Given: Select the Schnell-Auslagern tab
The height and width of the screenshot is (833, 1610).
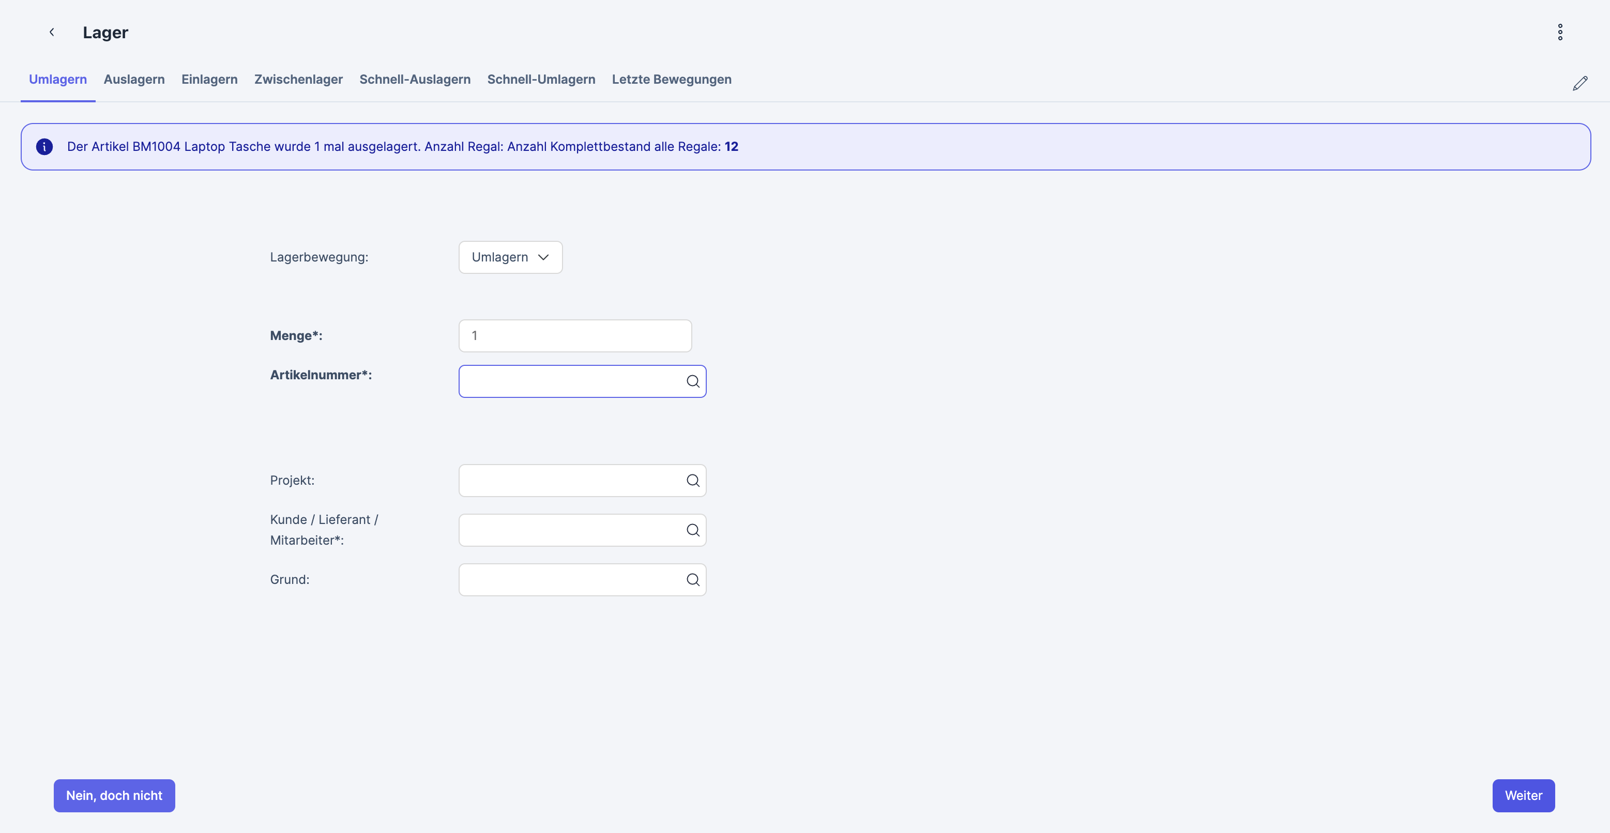Looking at the screenshot, I should point(414,80).
